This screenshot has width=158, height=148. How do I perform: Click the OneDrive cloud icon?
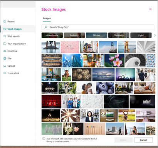5,51
